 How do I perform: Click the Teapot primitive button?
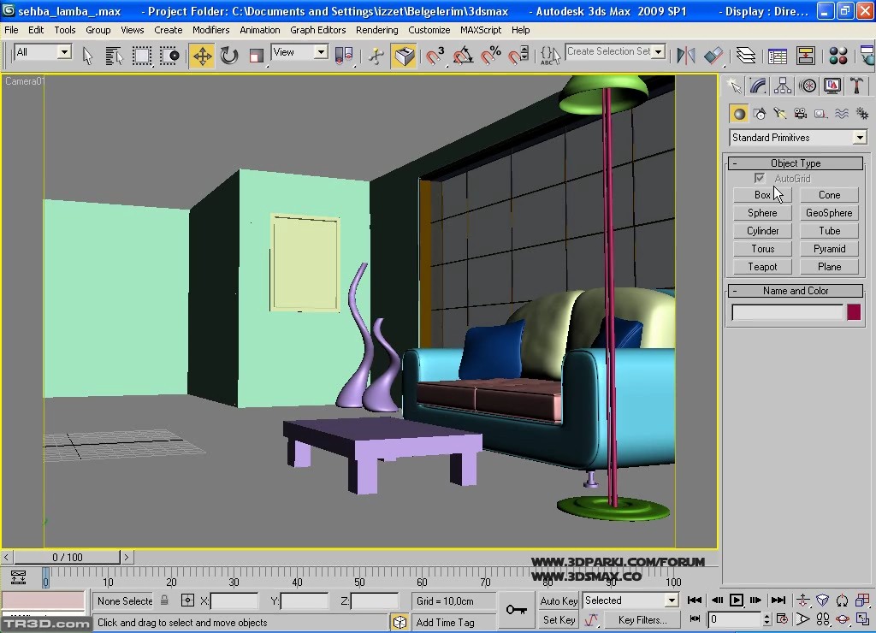762,267
